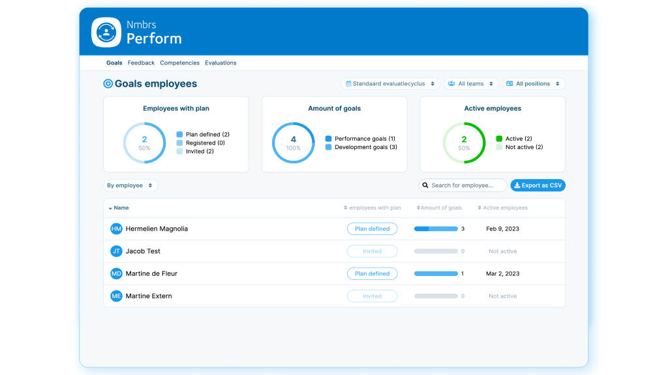Click the Plan defined legend color square

[179, 134]
